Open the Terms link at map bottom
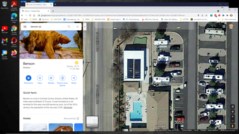 click(196, 130)
